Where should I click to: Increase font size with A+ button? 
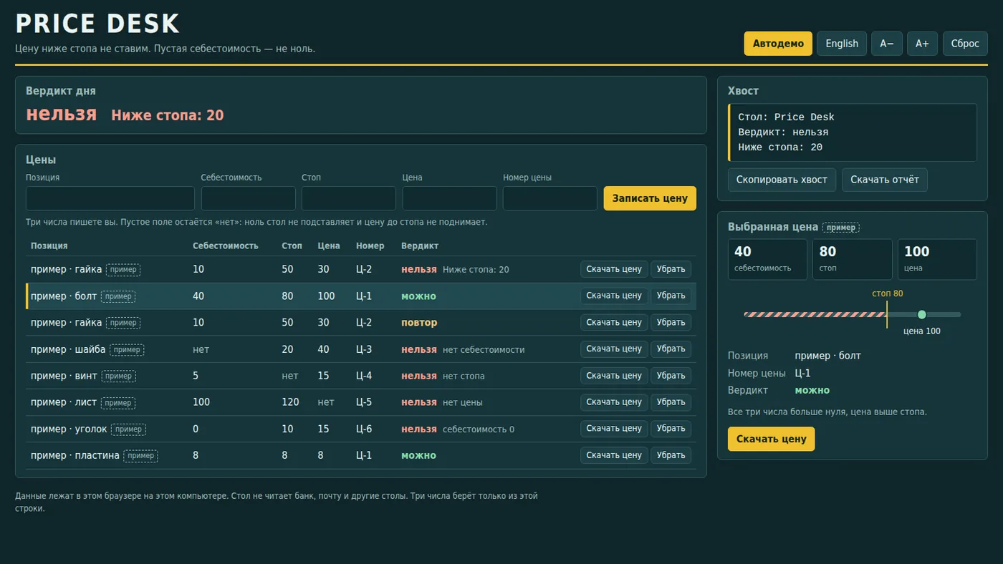(922, 44)
